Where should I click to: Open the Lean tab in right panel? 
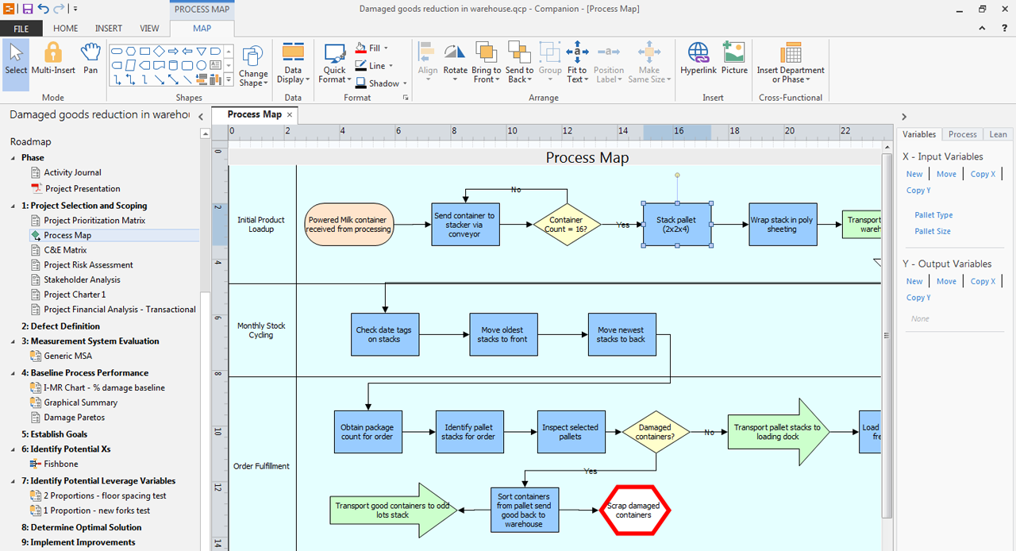(x=998, y=134)
